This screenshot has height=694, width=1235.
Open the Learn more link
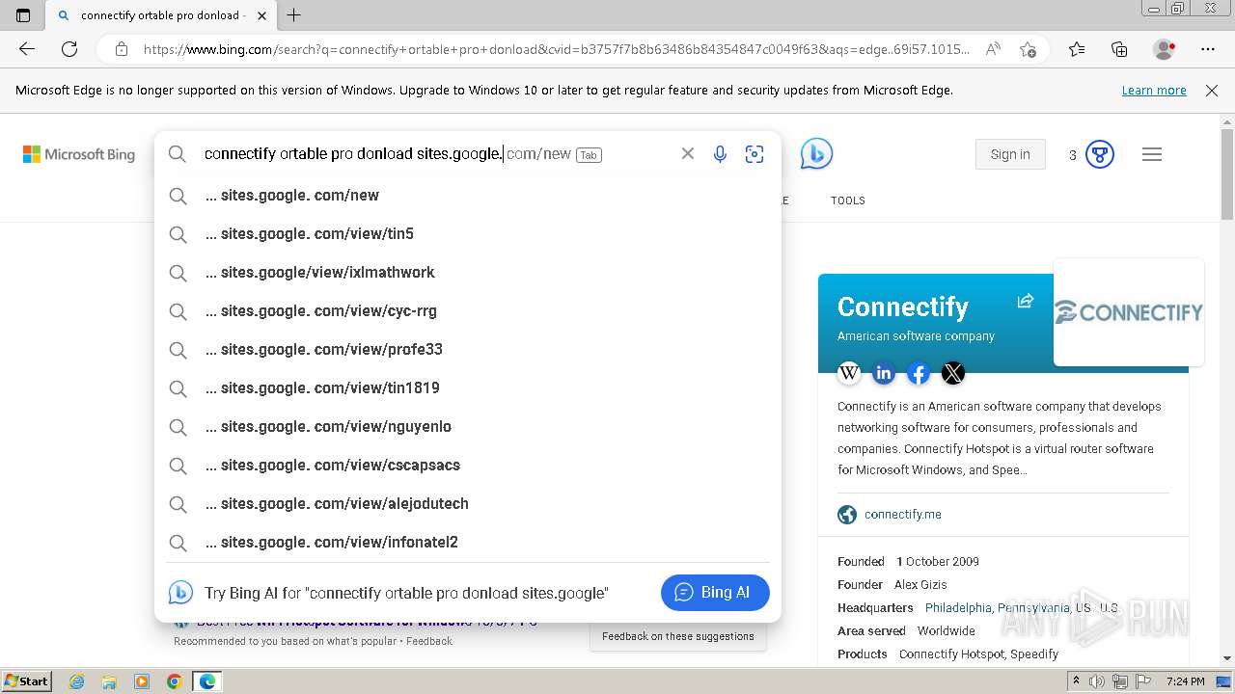coord(1154,90)
